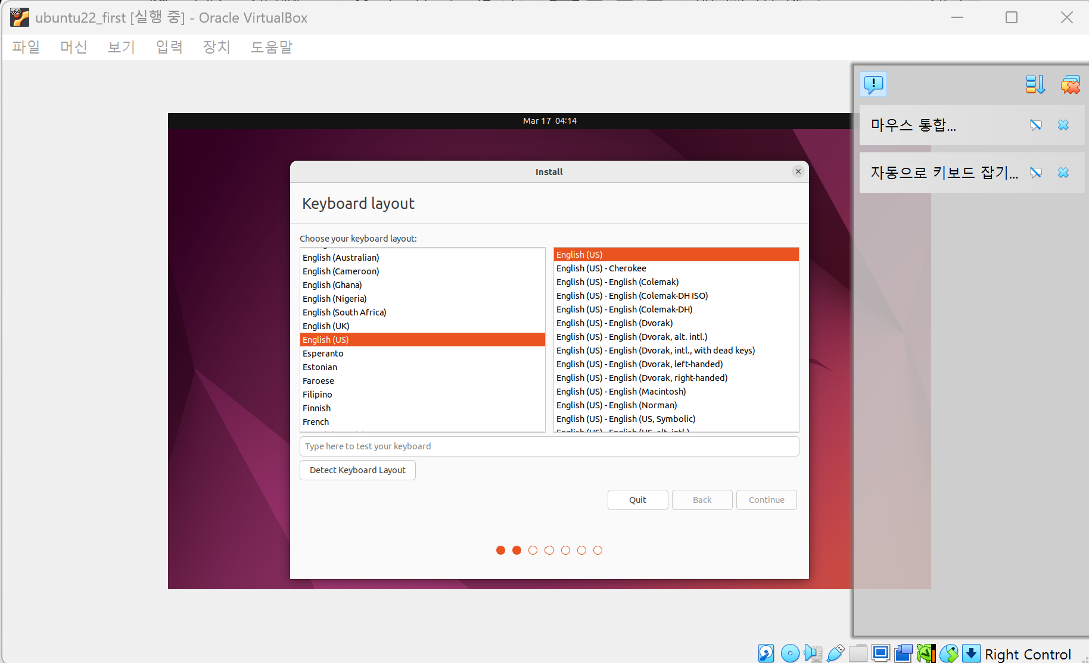Open the 장치 menu
The height and width of the screenshot is (663, 1089).
tap(217, 47)
